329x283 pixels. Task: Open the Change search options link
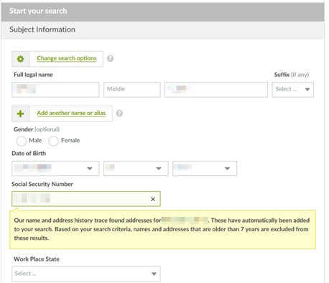coord(67,58)
